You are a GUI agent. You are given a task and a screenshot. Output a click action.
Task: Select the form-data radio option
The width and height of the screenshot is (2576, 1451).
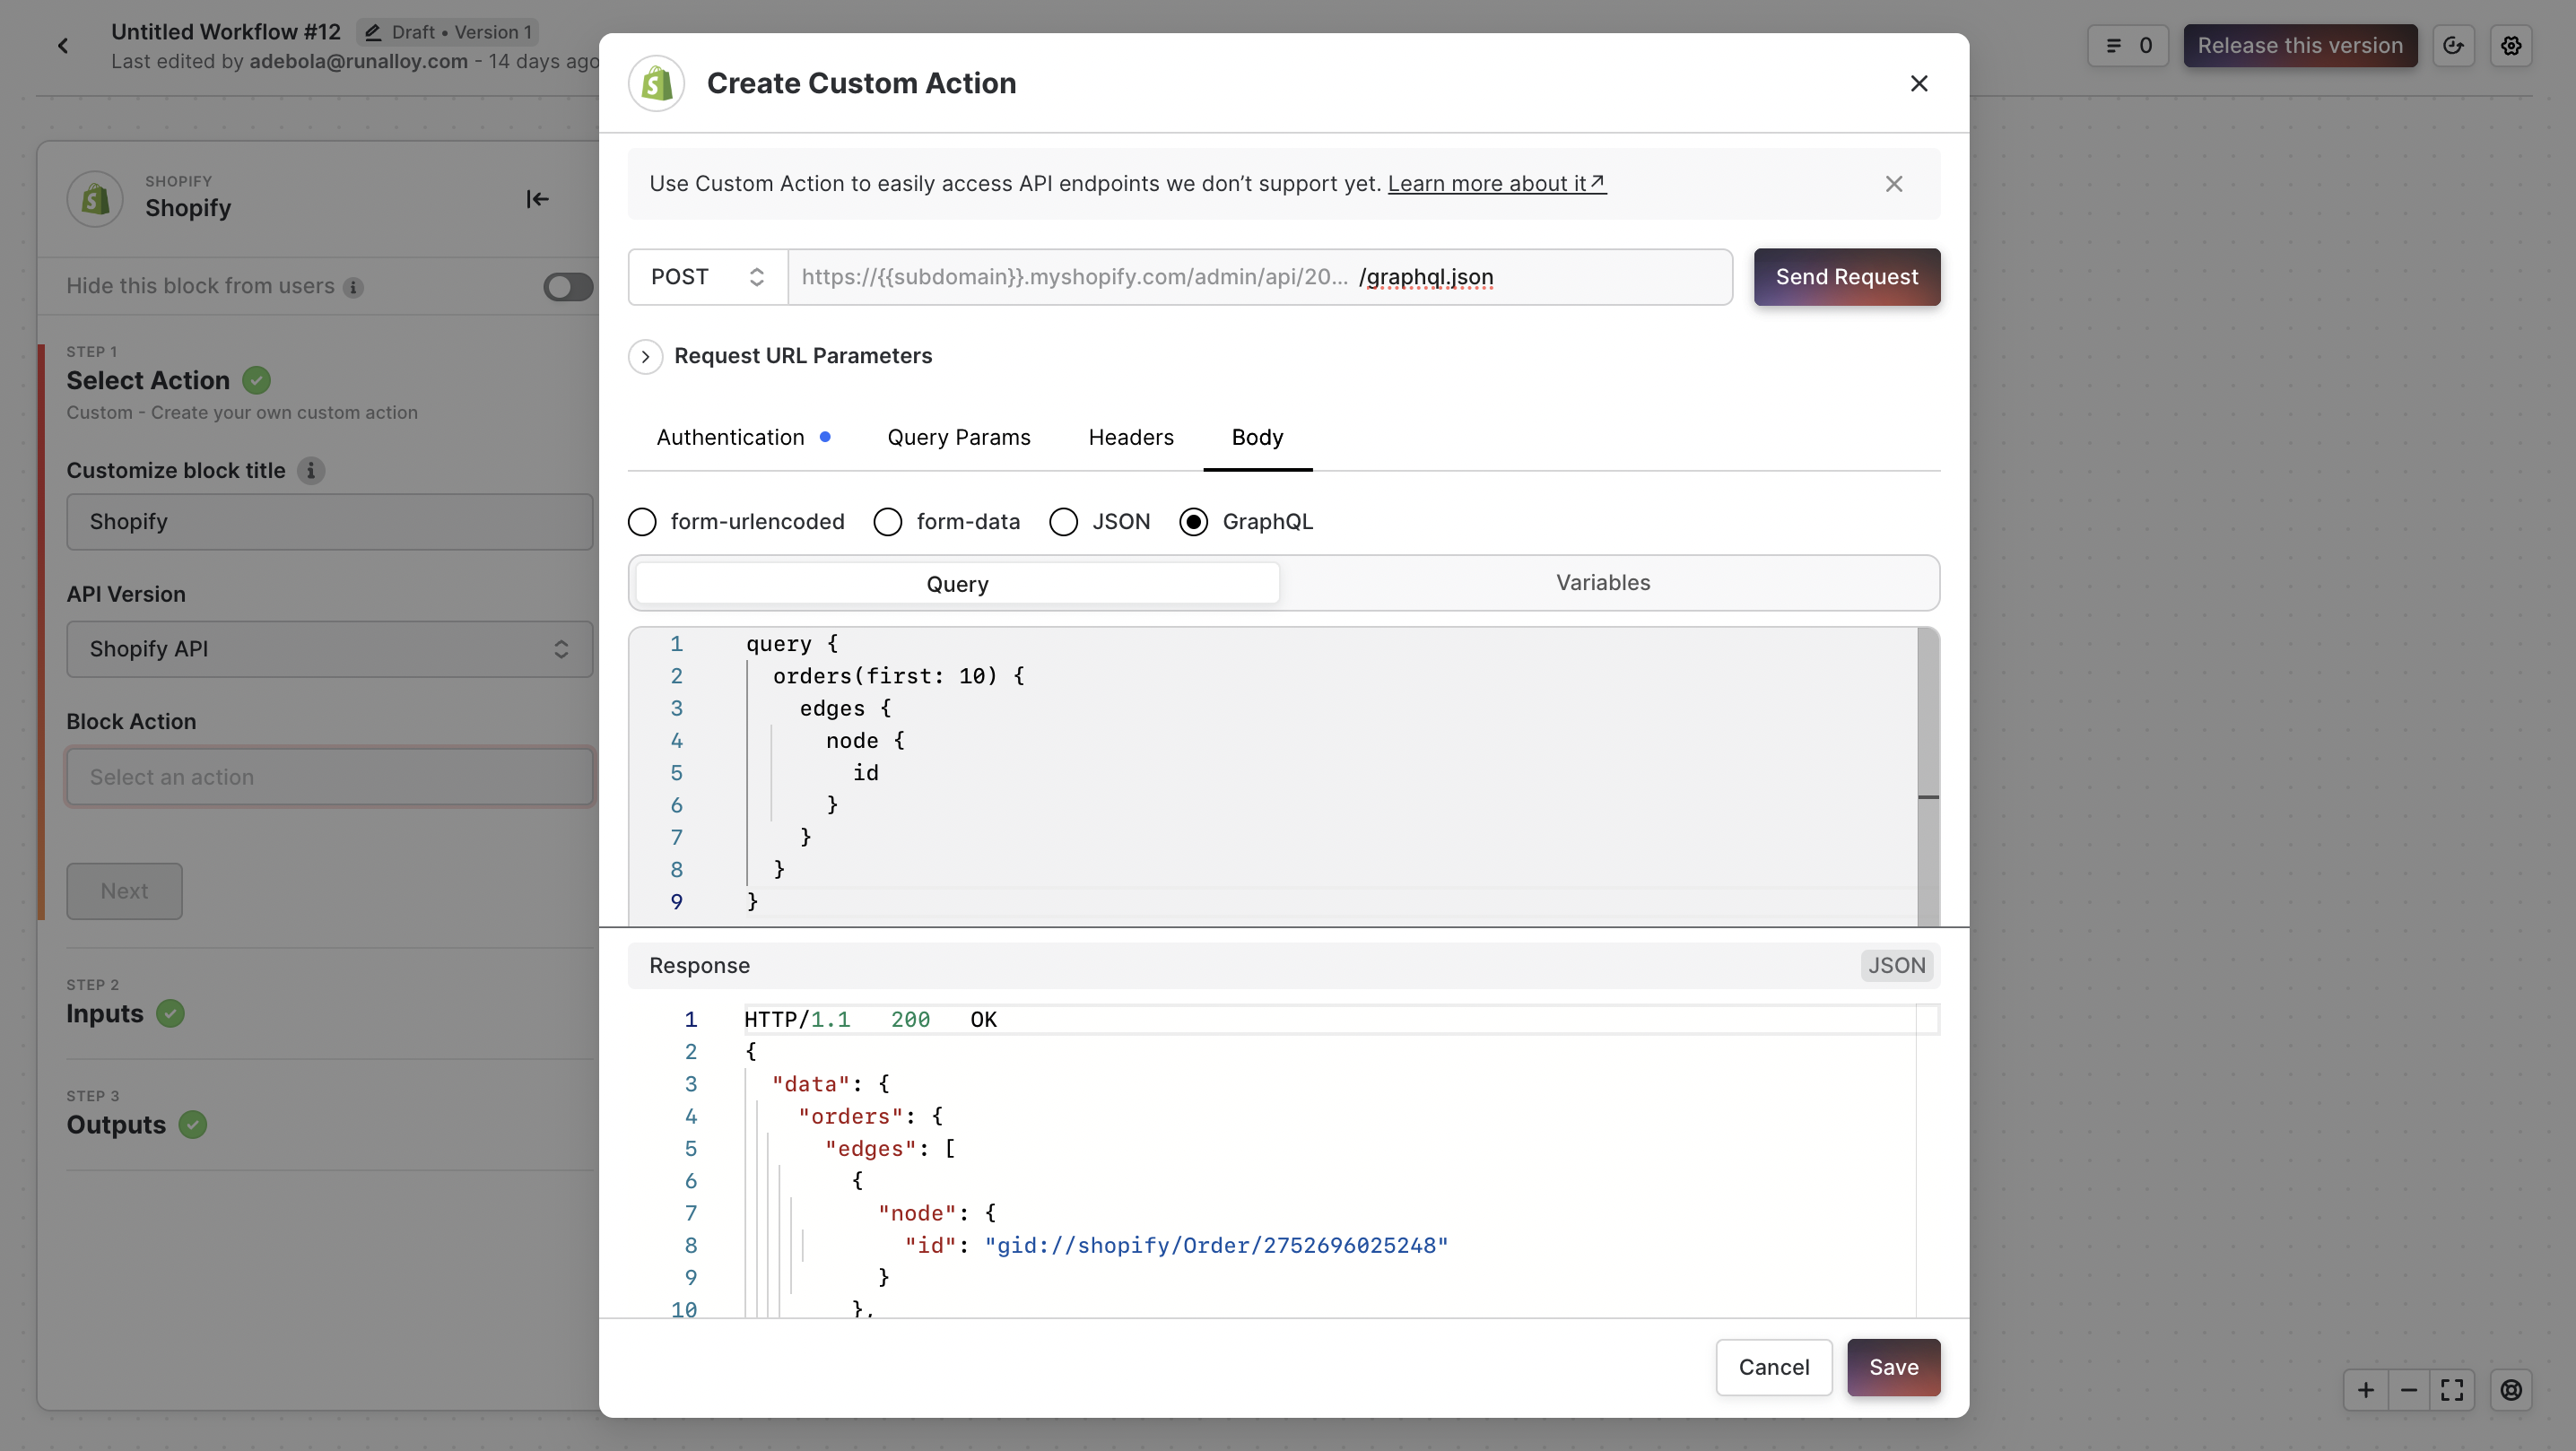pyautogui.click(x=887, y=522)
